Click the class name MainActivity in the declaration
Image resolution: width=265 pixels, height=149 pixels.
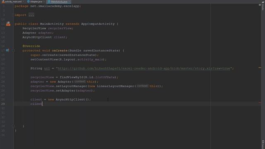(x=52, y=24)
